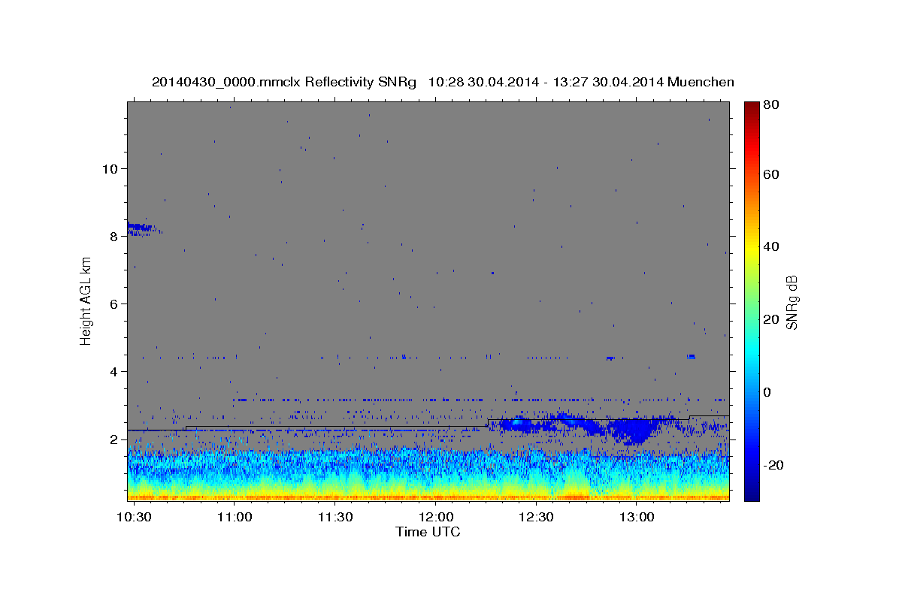Click the 13:00 time tick label

[x=636, y=518]
